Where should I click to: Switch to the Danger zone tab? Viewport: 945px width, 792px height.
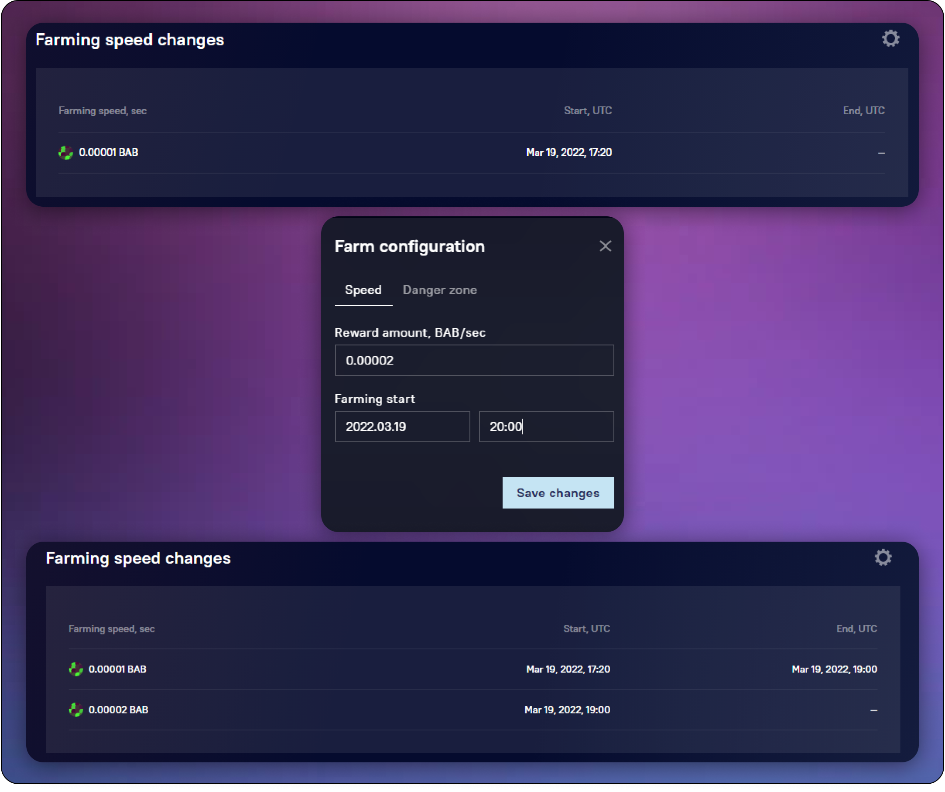tap(439, 290)
